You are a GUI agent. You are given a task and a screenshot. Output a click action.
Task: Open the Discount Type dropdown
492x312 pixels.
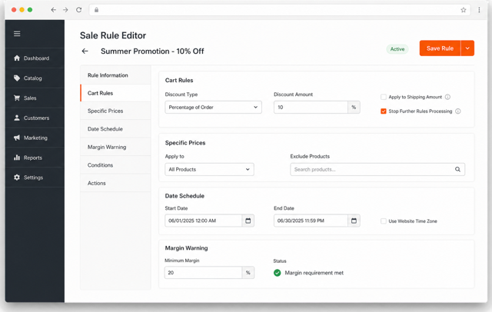tap(214, 108)
